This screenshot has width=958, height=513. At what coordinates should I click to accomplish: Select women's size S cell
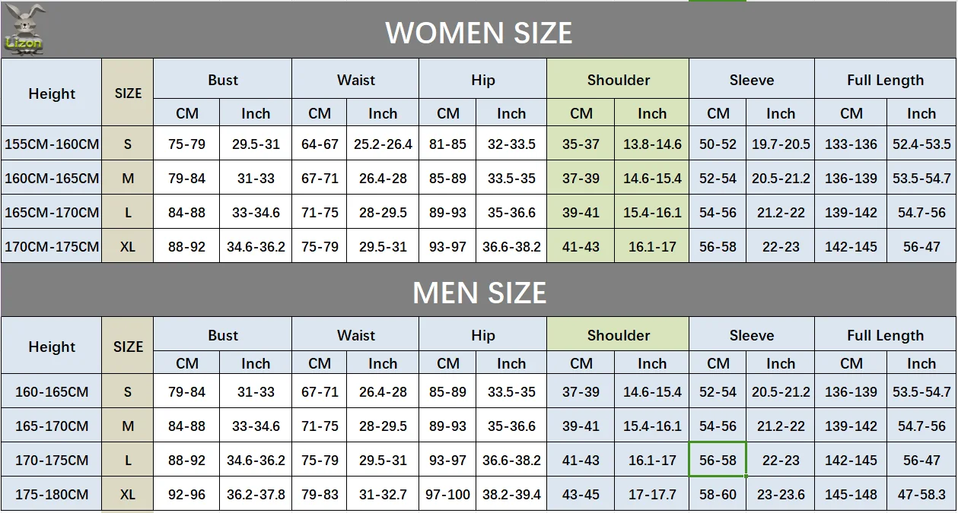click(128, 144)
